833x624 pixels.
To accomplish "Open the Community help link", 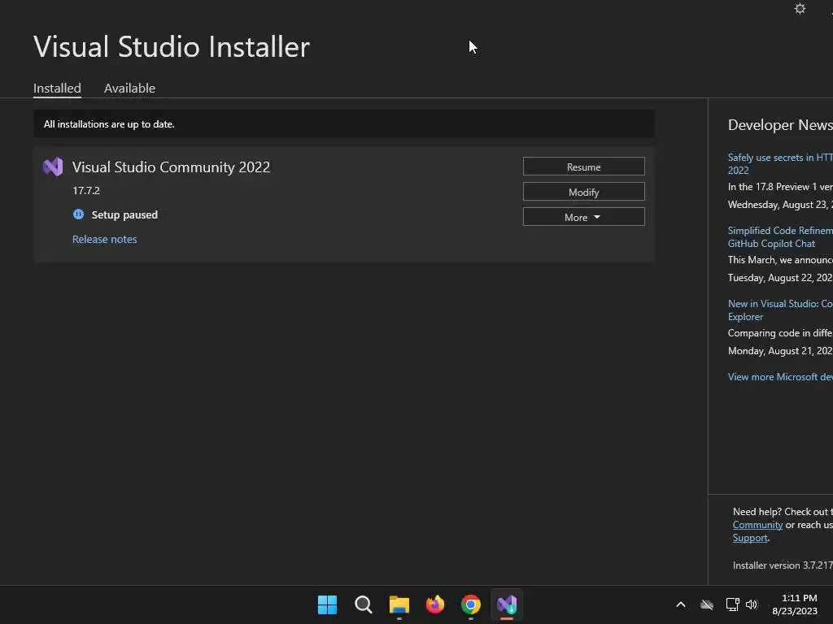I will (x=757, y=525).
